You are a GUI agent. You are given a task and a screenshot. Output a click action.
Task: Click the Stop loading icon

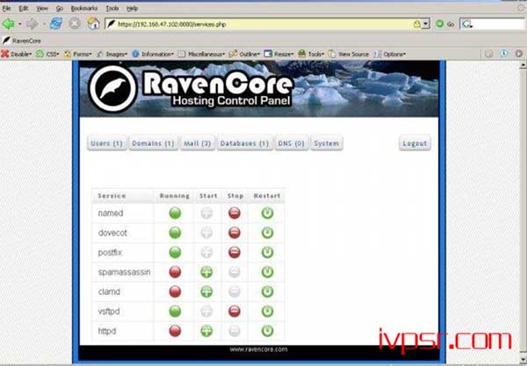tap(75, 24)
